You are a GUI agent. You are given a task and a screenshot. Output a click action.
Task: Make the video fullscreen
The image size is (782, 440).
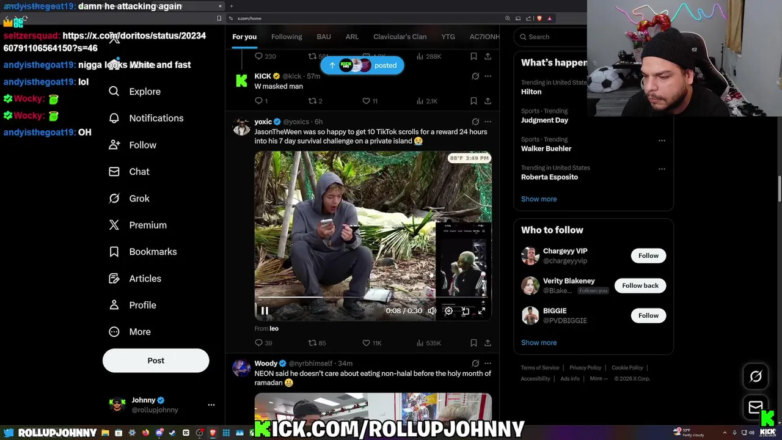pyautogui.click(x=481, y=311)
